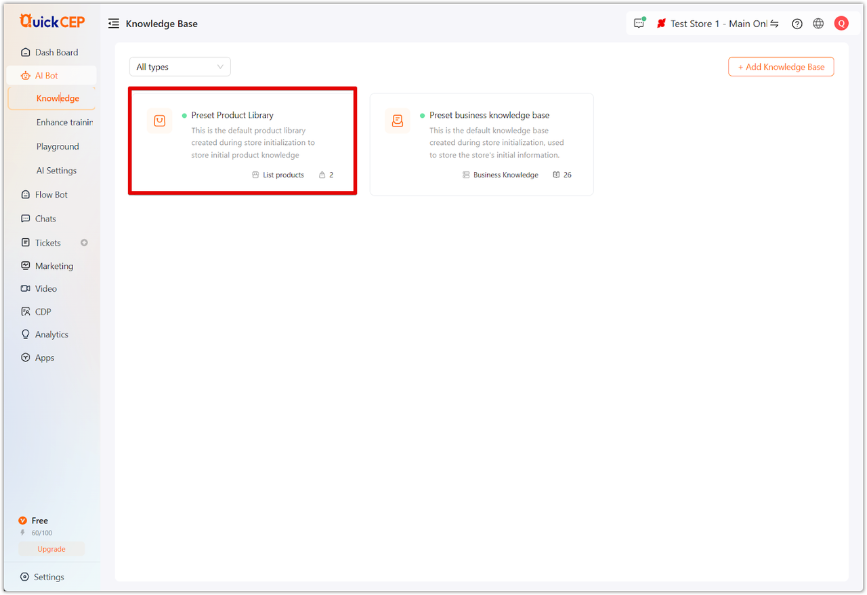Screen dimensions: 867x595
Task: Open the chat messages icon in header
Action: click(x=639, y=23)
